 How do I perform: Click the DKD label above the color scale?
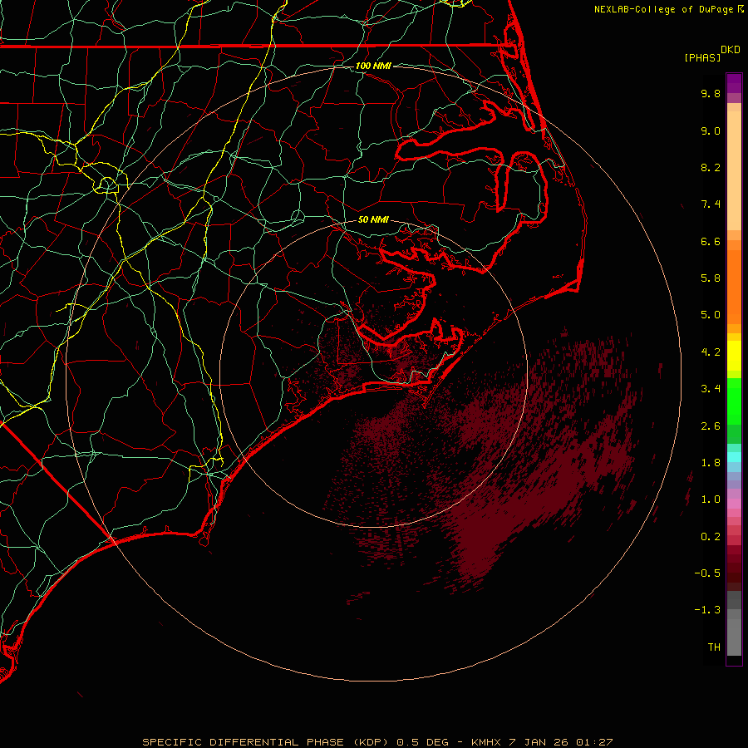point(731,50)
